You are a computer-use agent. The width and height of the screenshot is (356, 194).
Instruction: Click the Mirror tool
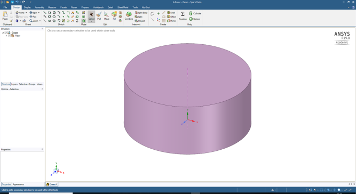pos(171,21)
